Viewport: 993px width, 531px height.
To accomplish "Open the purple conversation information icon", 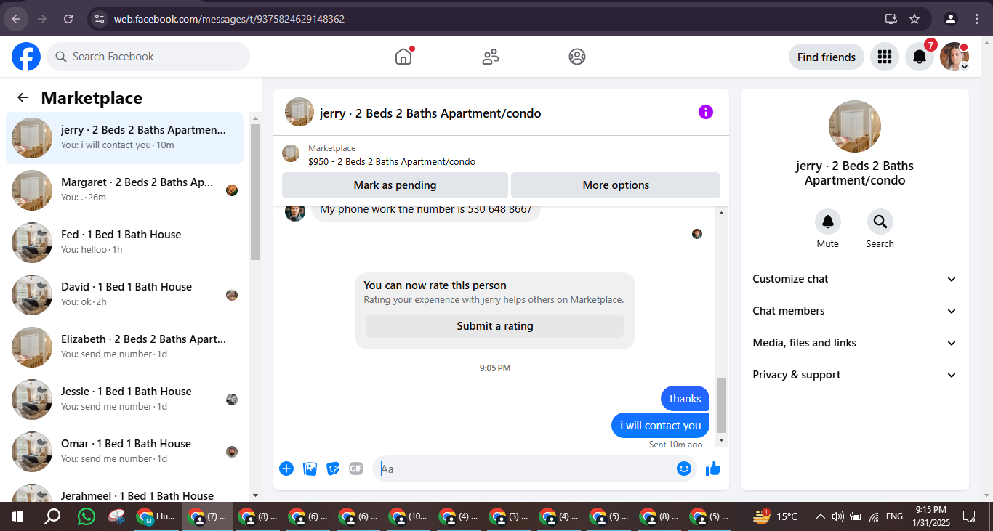I will coord(706,112).
